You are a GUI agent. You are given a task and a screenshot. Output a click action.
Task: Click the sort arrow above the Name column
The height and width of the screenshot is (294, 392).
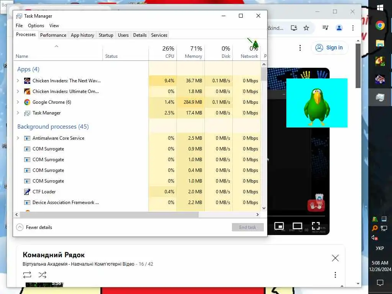57,46
